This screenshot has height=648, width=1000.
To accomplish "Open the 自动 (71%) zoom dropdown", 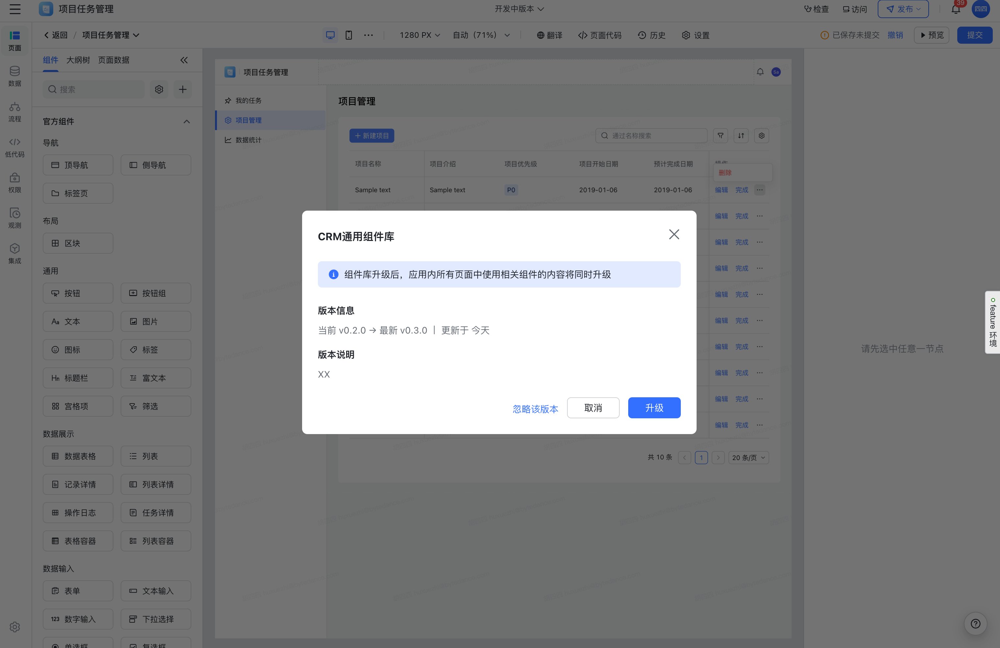I will tap(481, 35).
